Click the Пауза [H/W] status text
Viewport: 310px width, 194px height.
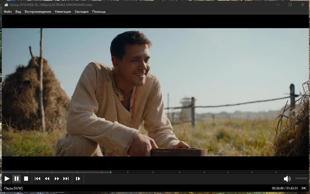coord(13,188)
